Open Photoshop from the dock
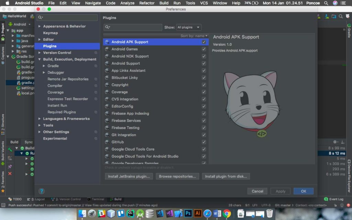 (x=188, y=213)
